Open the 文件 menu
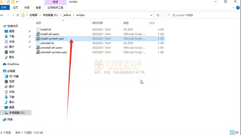This screenshot has height=135, width=241. tap(4, 7)
